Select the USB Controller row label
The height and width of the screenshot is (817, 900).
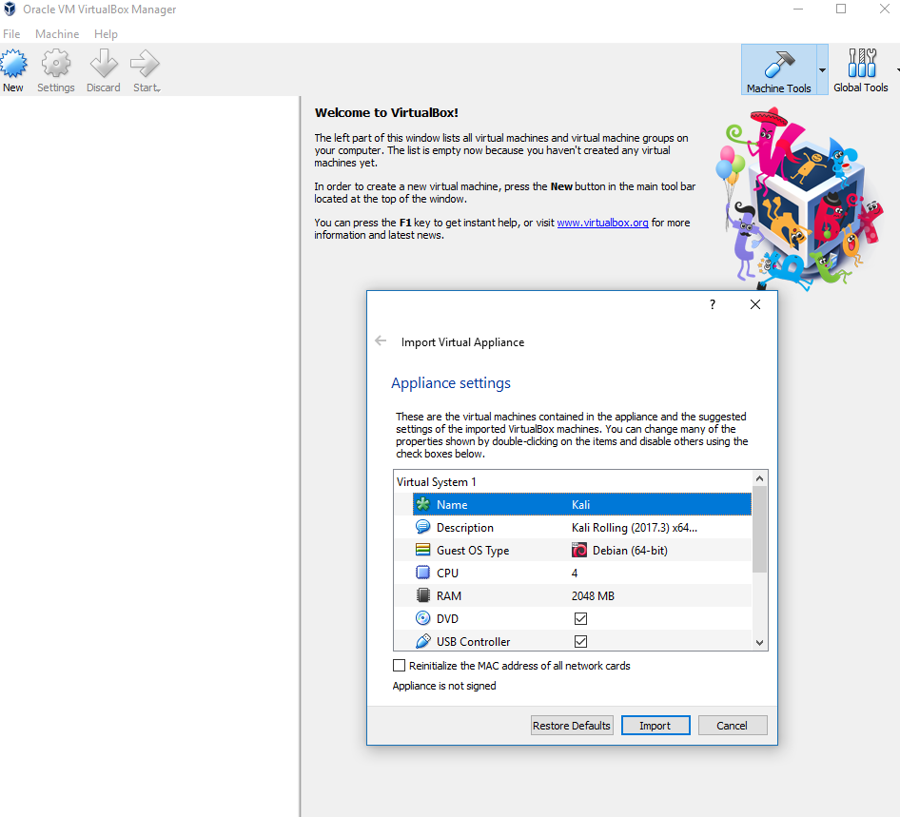pos(473,641)
